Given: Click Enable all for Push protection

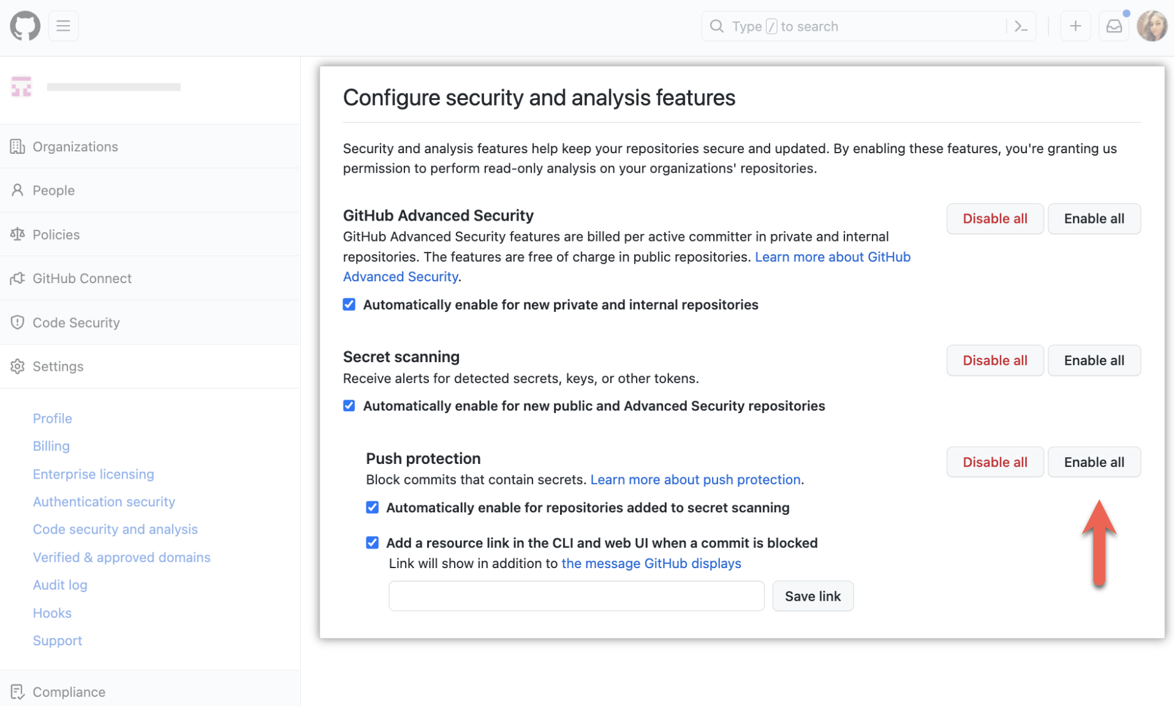Looking at the screenshot, I should tap(1094, 462).
